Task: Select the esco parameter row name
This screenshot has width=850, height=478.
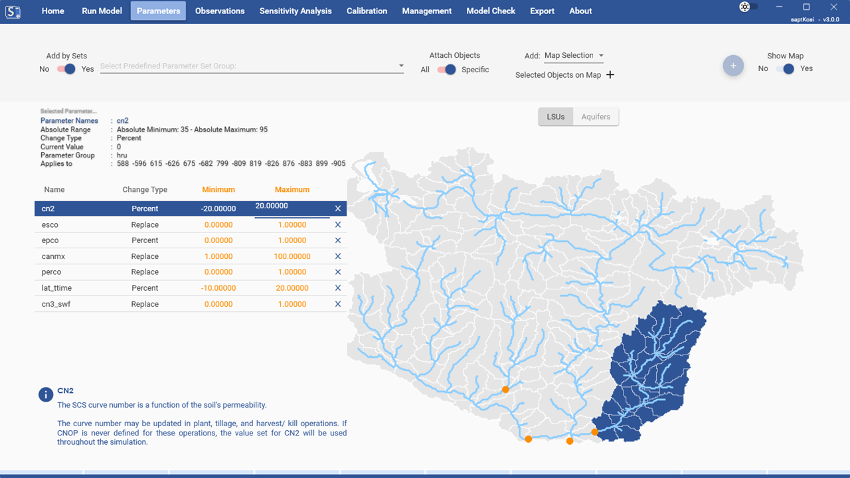Action: [x=50, y=225]
